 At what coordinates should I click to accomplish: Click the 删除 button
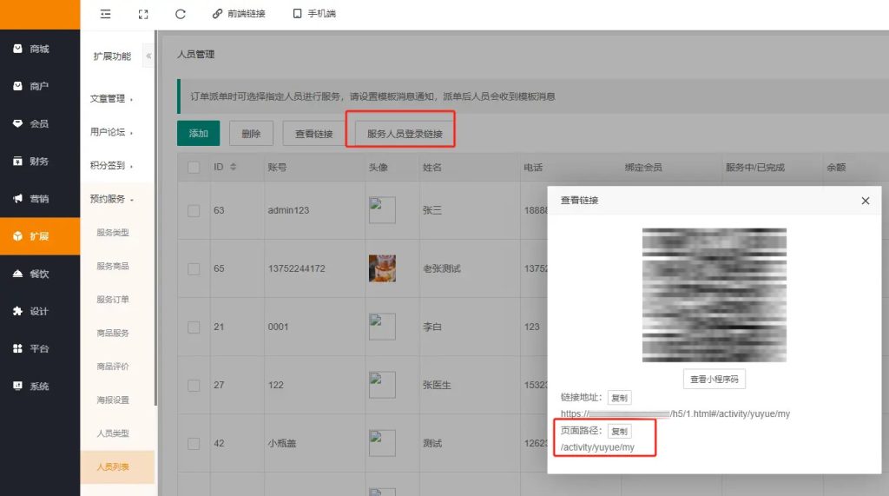[x=251, y=134]
